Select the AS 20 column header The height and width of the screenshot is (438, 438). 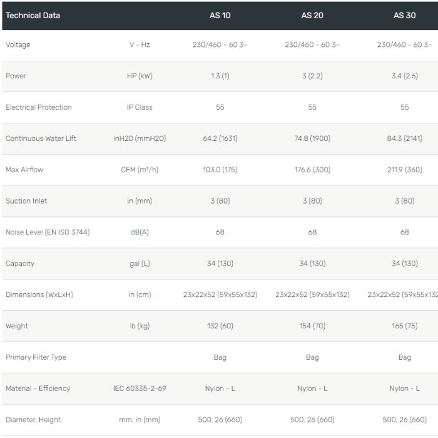[x=312, y=15]
